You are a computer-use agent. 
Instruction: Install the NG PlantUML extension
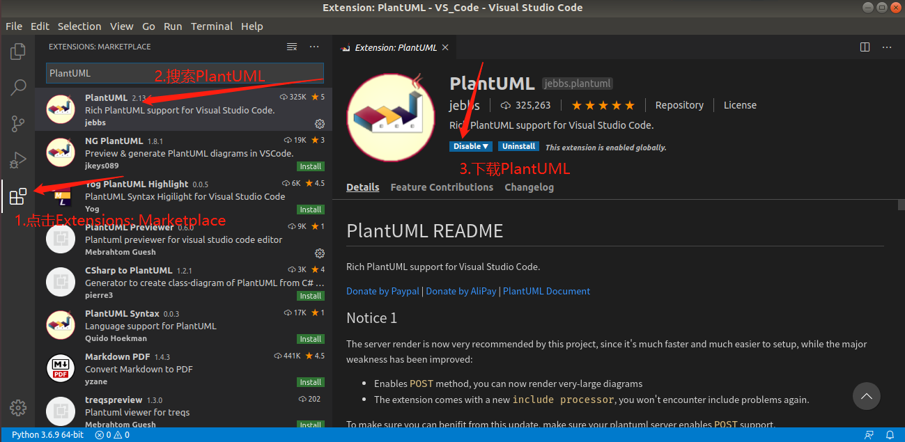tap(310, 166)
